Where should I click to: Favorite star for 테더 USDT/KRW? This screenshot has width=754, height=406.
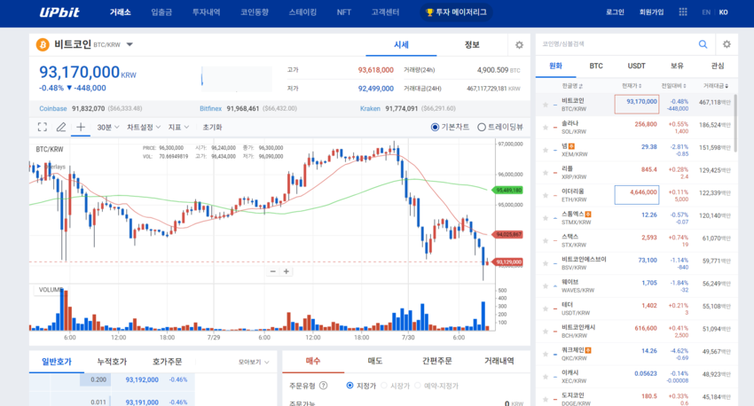[x=546, y=308]
